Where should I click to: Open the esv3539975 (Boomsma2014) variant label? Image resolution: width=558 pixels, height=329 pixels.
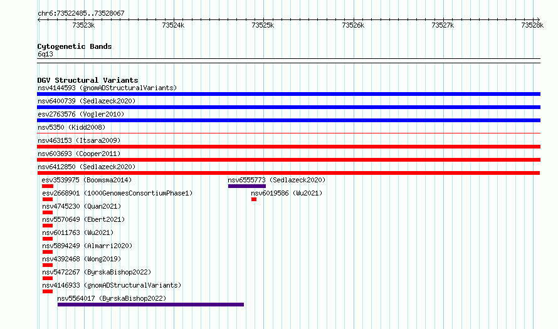(87, 180)
